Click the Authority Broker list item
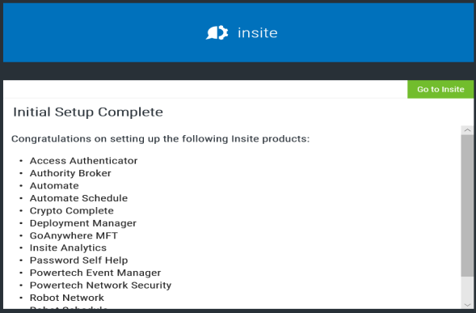Image resolution: width=476 pixels, height=313 pixels. pyautogui.click(x=70, y=173)
